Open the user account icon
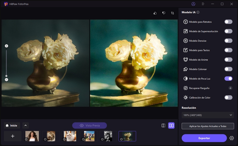 tap(193, 4)
